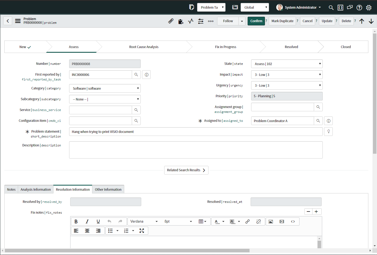Search lookup for First reported by
This screenshot has width=377, height=255.
point(136,75)
